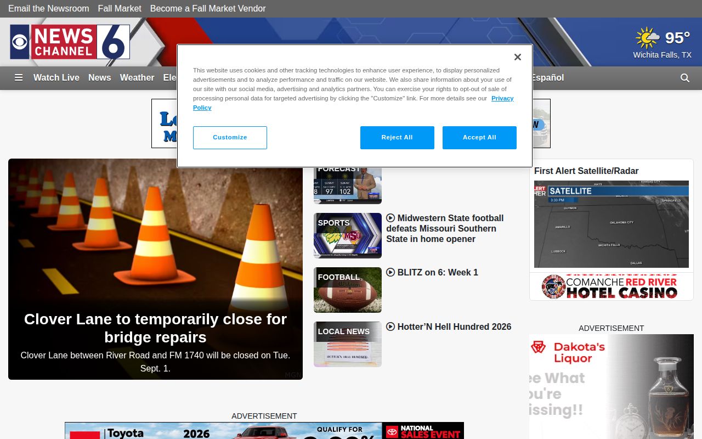The image size is (702, 439).
Task: Click the Accept All cookies button
Action: pyautogui.click(x=479, y=138)
